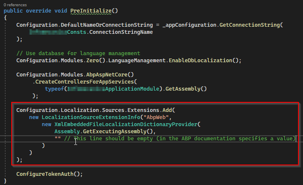Place cursor on DefaultNameOrConnectionString
Screen dimensions: 303x185
click(x=107, y=25)
